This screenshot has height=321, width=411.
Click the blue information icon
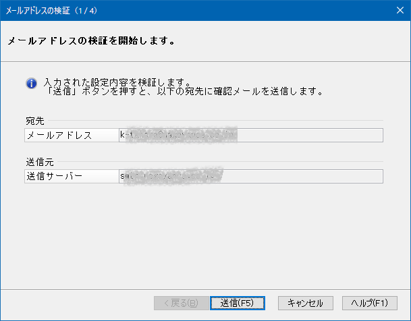(x=31, y=83)
